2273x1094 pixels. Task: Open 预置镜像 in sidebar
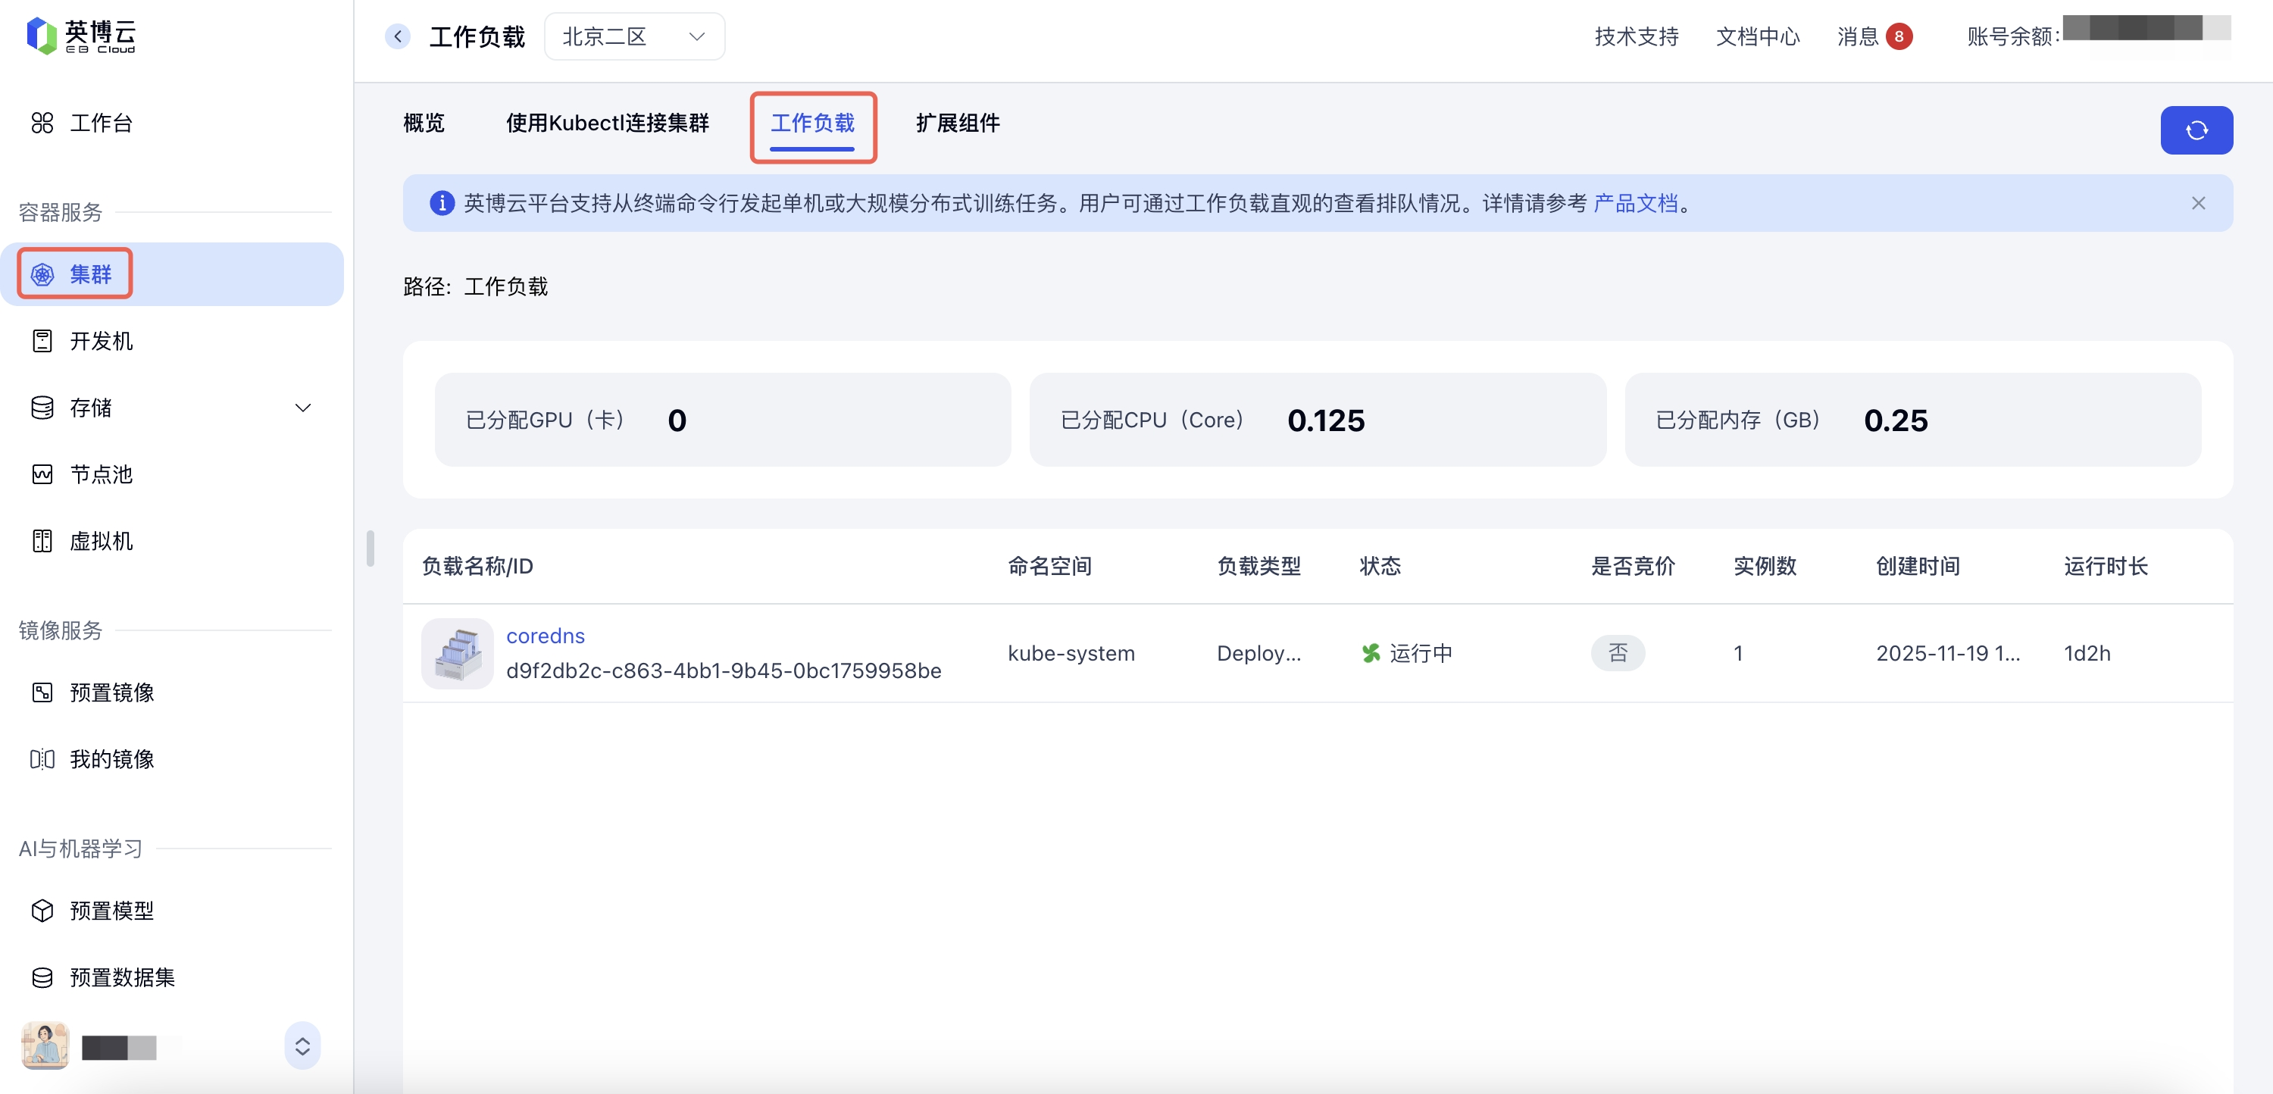pyautogui.click(x=111, y=692)
